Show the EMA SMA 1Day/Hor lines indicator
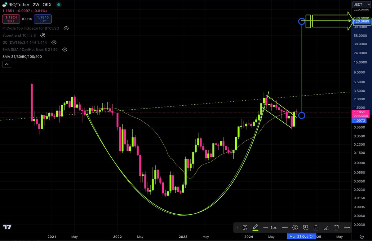Image resolution: width=372 pixels, height=241 pixels. coord(64,50)
